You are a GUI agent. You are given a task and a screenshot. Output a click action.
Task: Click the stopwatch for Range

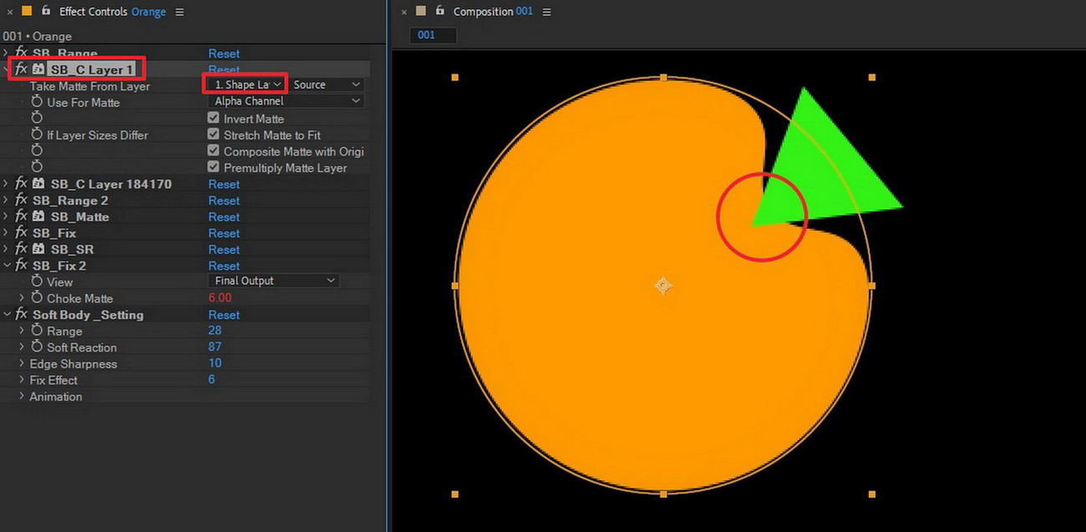[37, 331]
